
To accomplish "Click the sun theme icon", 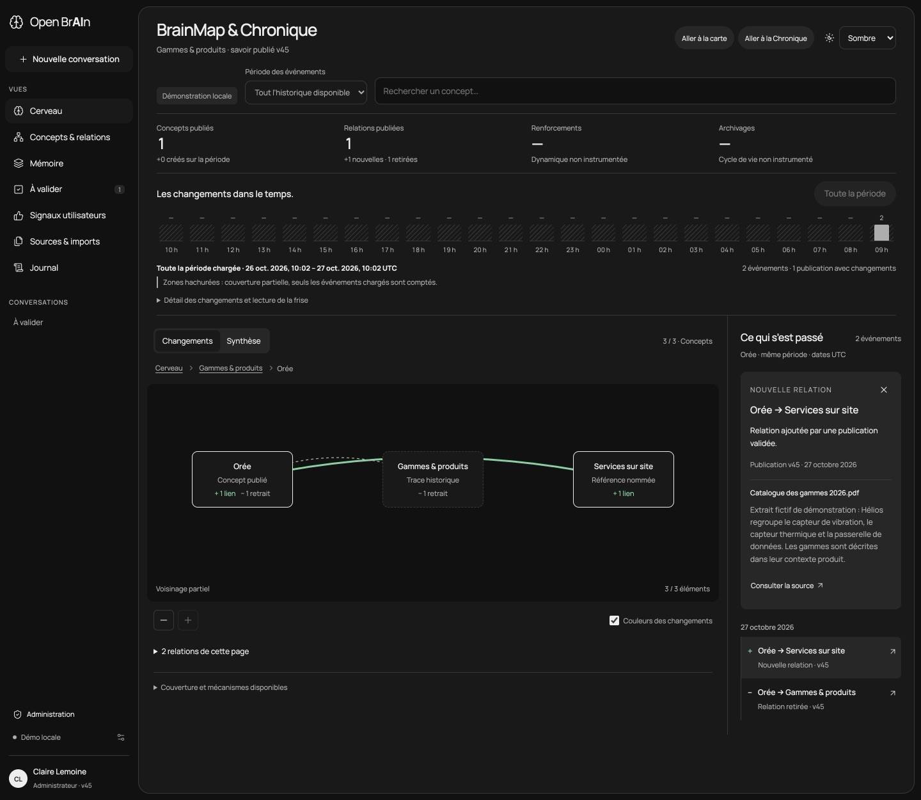I will (x=830, y=38).
